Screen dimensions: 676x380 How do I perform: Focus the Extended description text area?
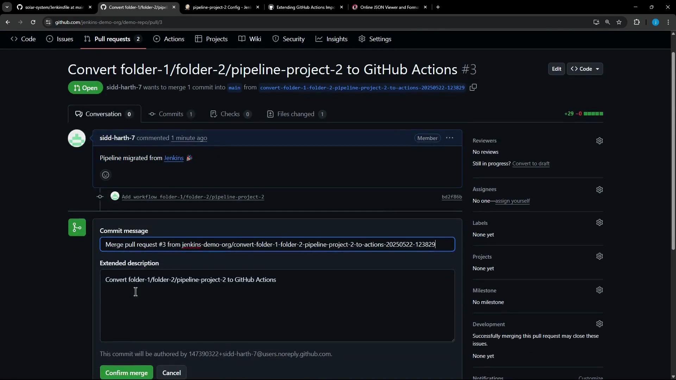coord(277,306)
